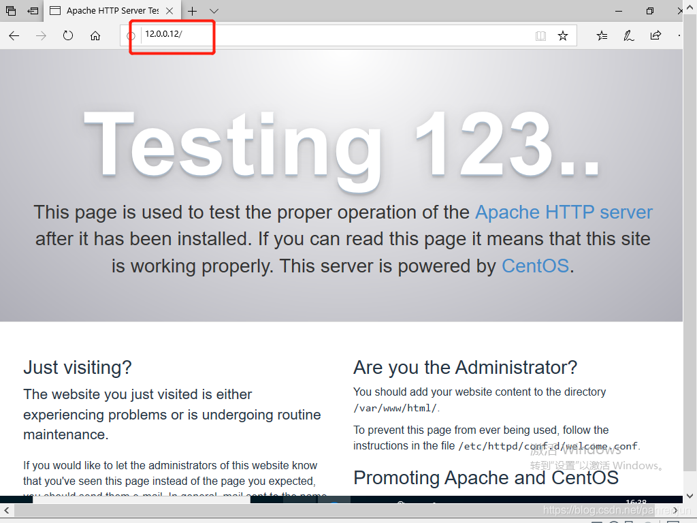Restore down the browser window
This screenshot has width=697, height=523.
pyautogui.click(x=650, y=11)
